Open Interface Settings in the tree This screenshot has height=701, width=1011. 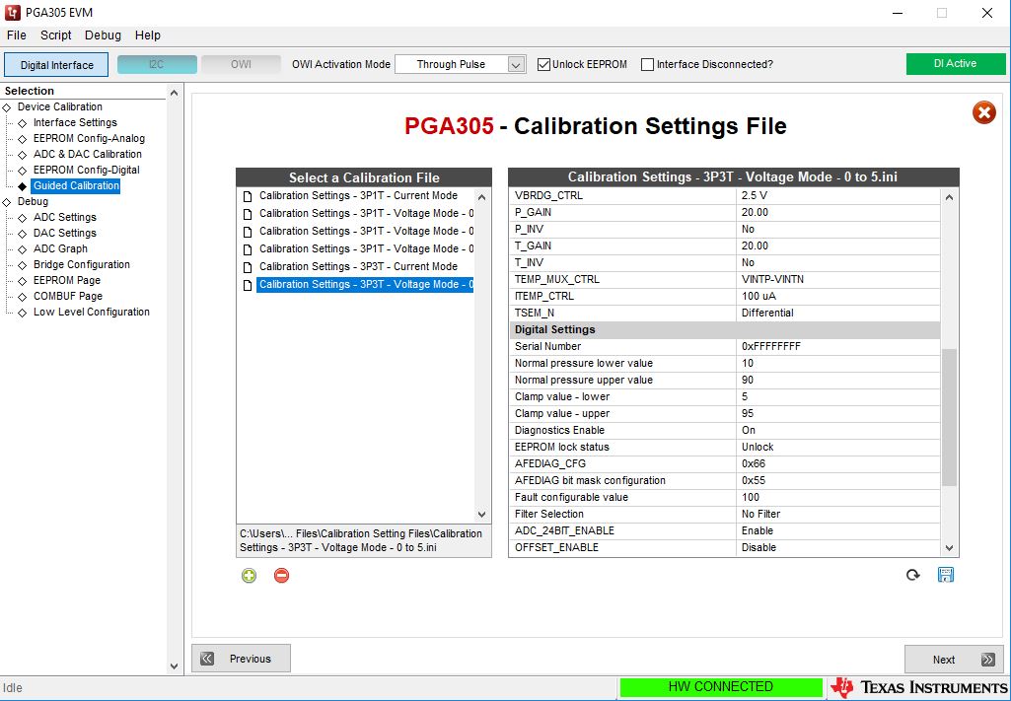coord(75,122)
